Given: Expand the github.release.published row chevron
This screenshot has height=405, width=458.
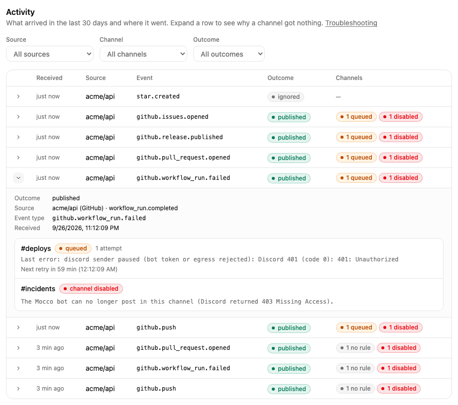Looking at the screenshot, I should 18,137.
